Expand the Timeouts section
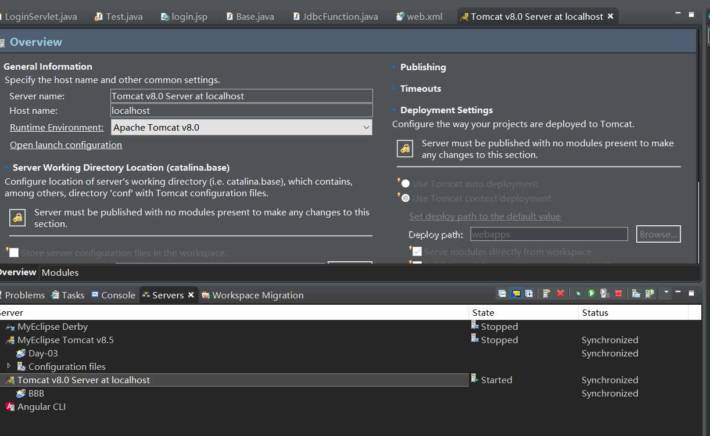Viewport: 710px width, 436px height. coord(395,89)
